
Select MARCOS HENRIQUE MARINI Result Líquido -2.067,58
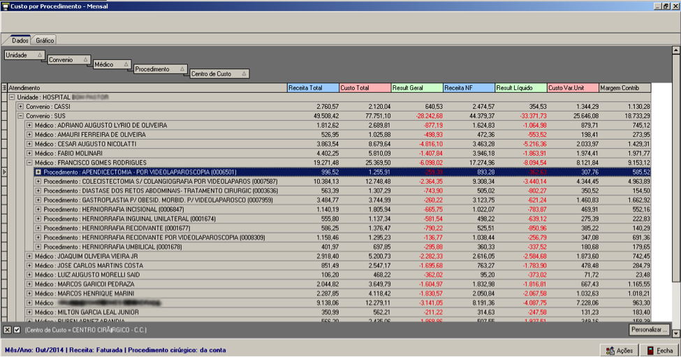pyautogui.click(x=534, y=293)
